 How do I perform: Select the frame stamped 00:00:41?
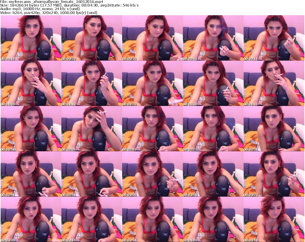pos(213,38)
